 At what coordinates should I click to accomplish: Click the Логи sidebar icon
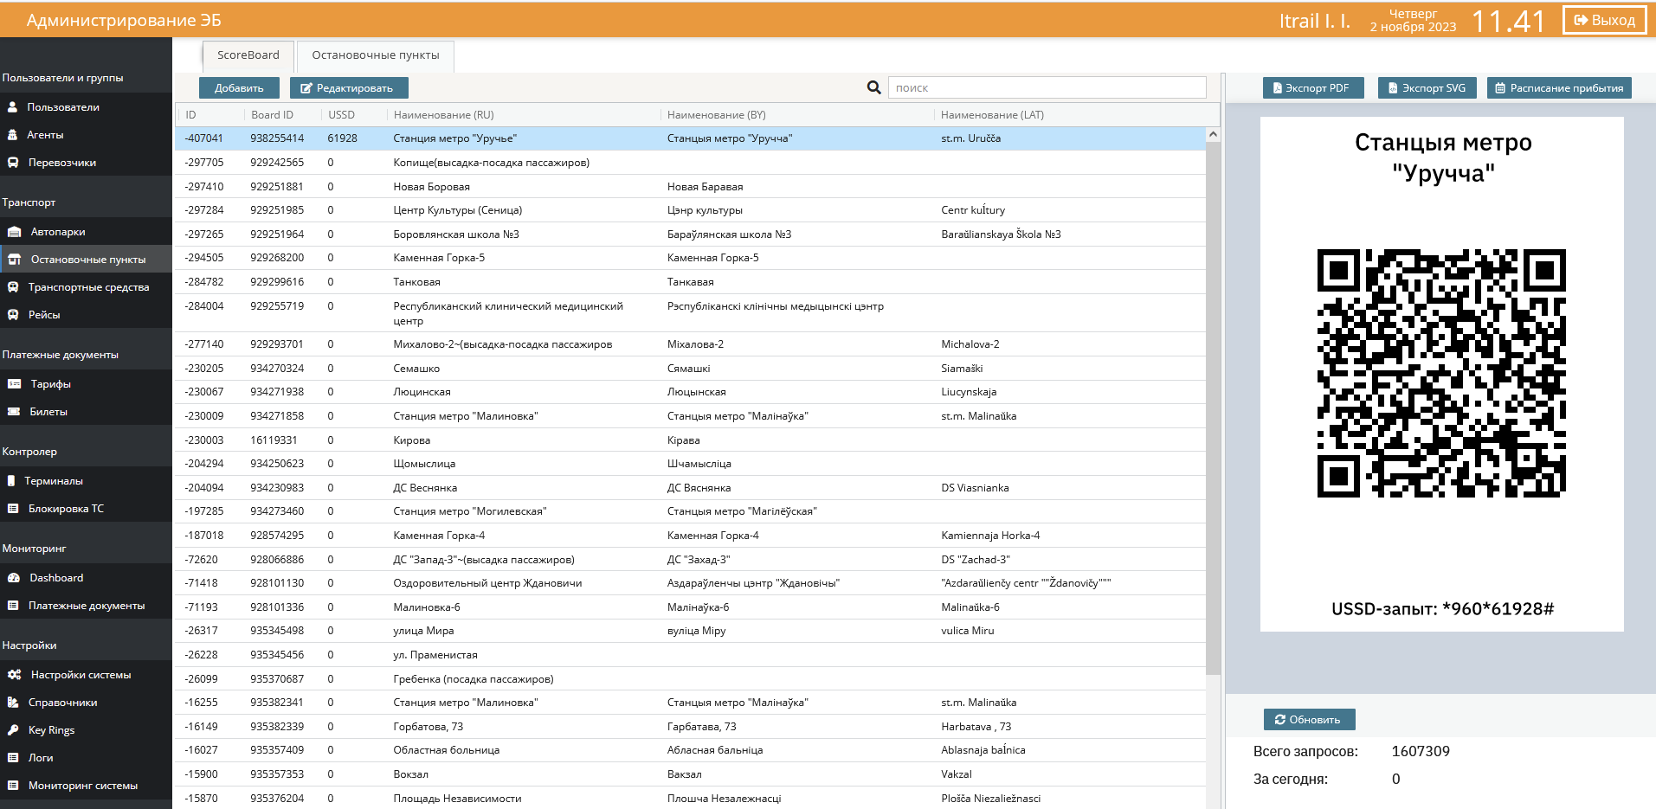13,758
